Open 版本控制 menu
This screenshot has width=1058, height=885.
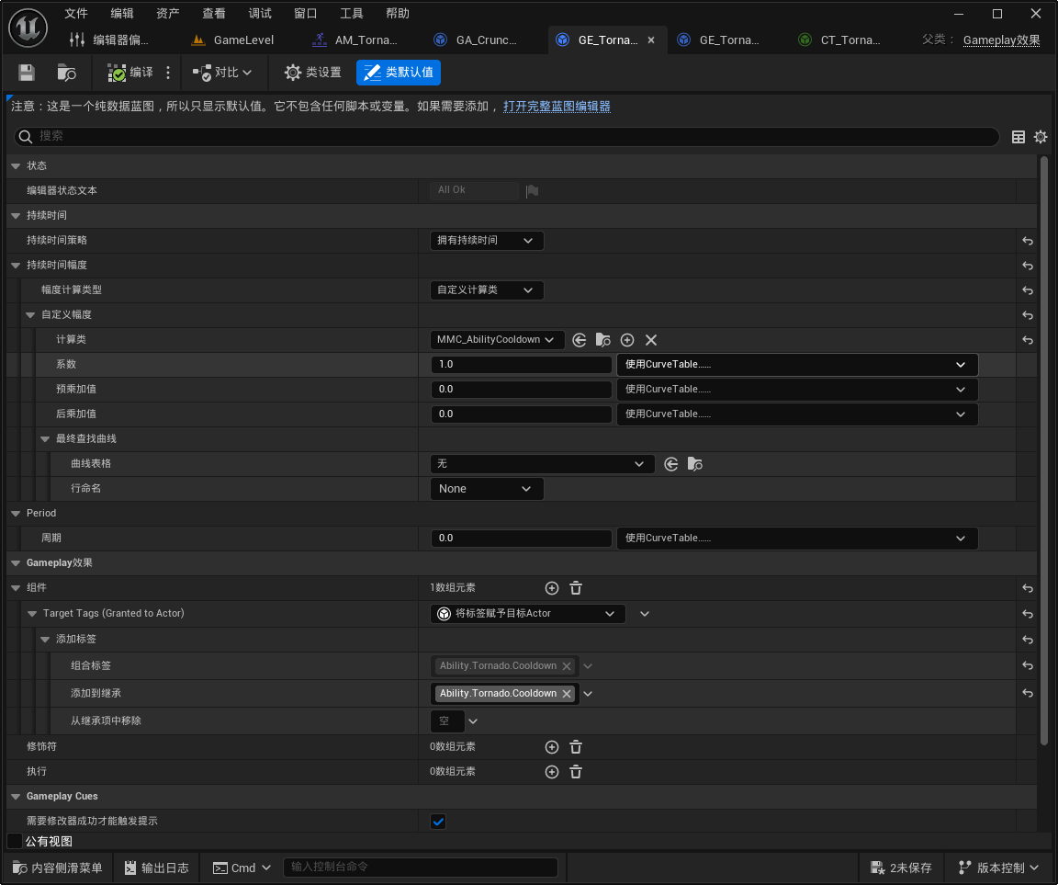999,868
